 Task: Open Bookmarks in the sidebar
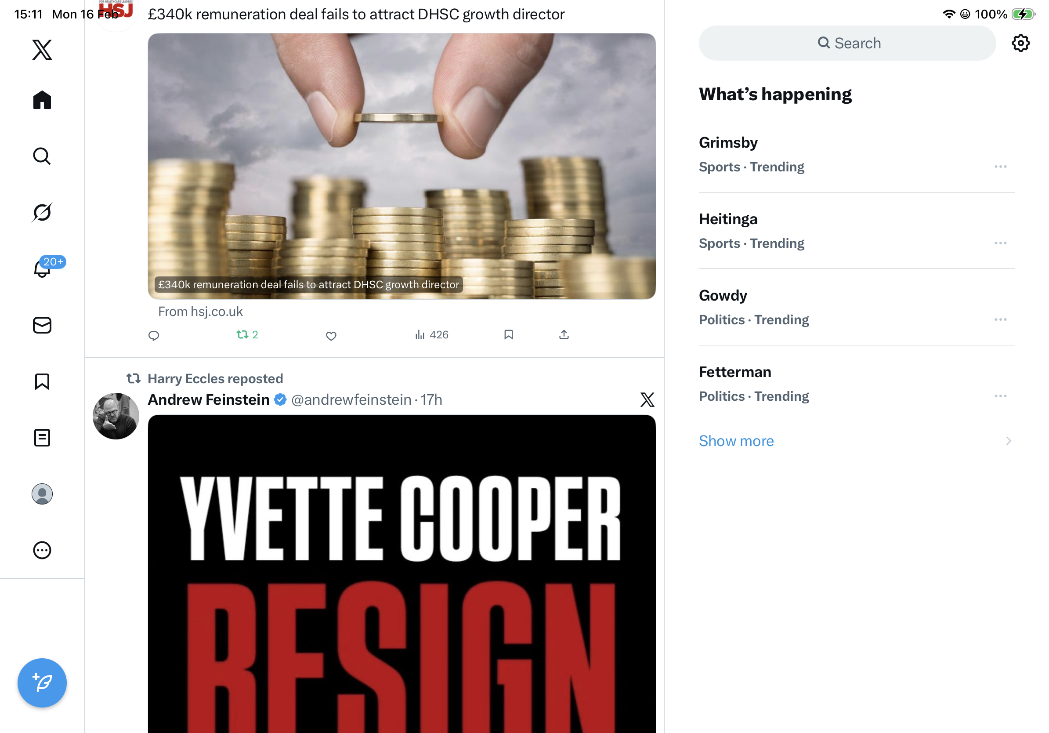tap(42, 381)
